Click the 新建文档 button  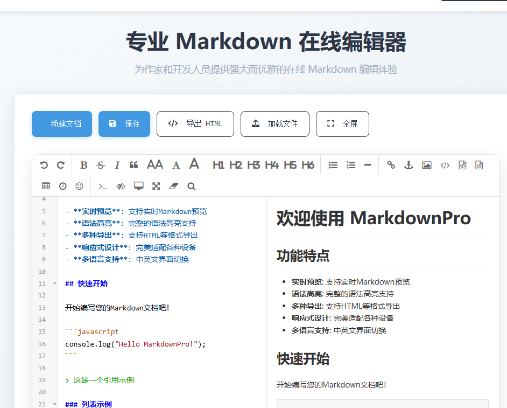62,124
